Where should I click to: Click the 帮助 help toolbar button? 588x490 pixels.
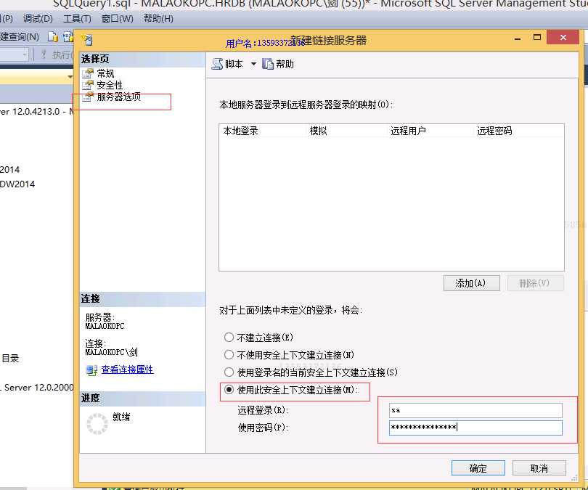tap(278, 64)
